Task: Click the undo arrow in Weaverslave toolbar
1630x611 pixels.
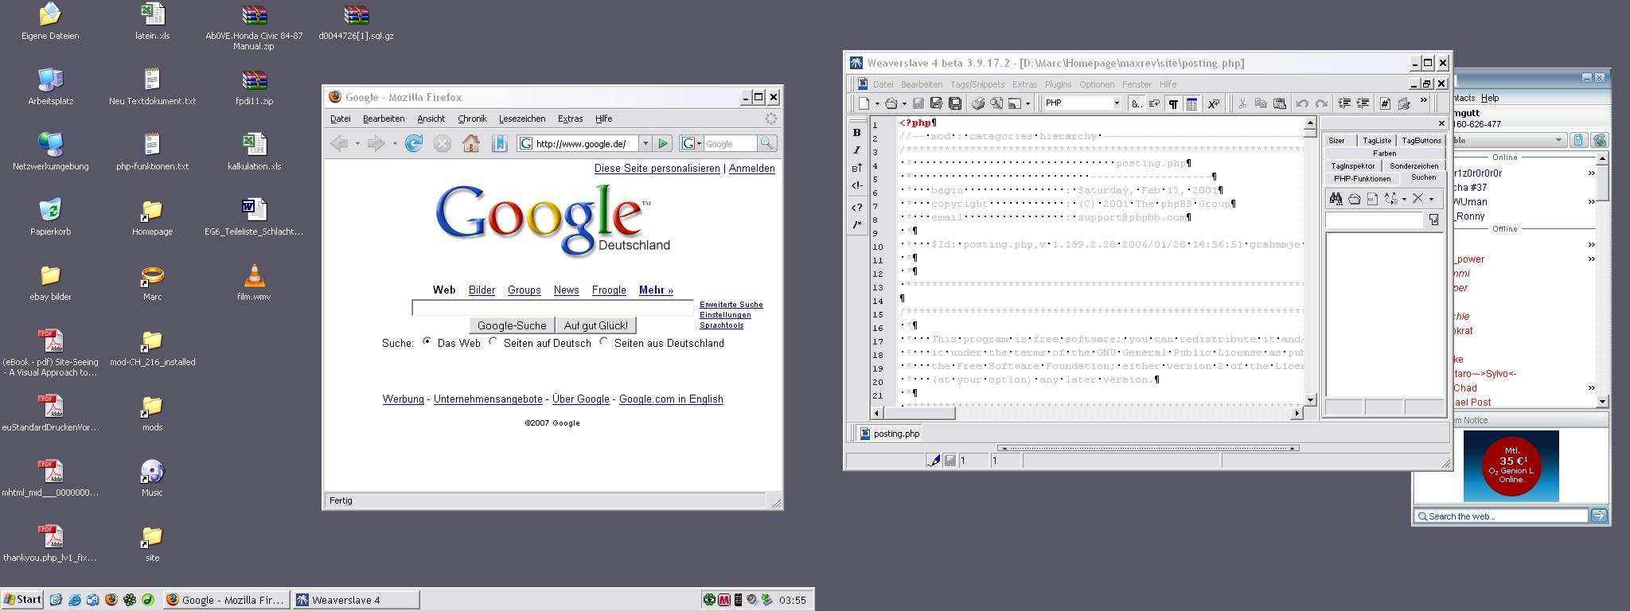Action: (1302, 103)
